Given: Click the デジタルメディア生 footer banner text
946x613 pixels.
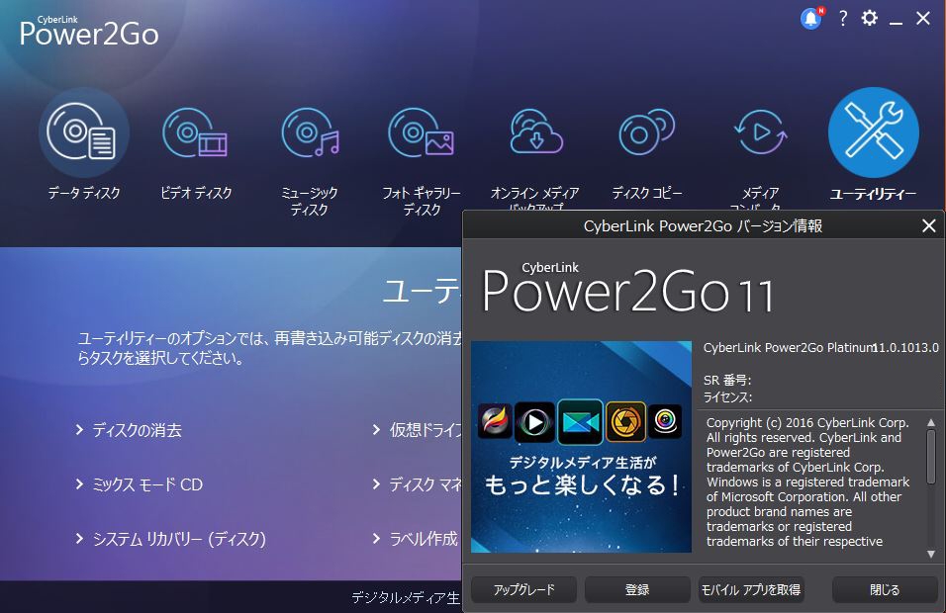Looking at the screenshot, I should (406, 597).
